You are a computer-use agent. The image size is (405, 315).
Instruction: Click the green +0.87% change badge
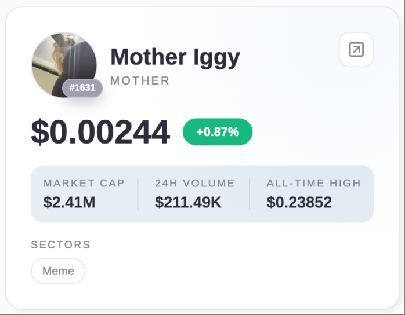point(218,132)
